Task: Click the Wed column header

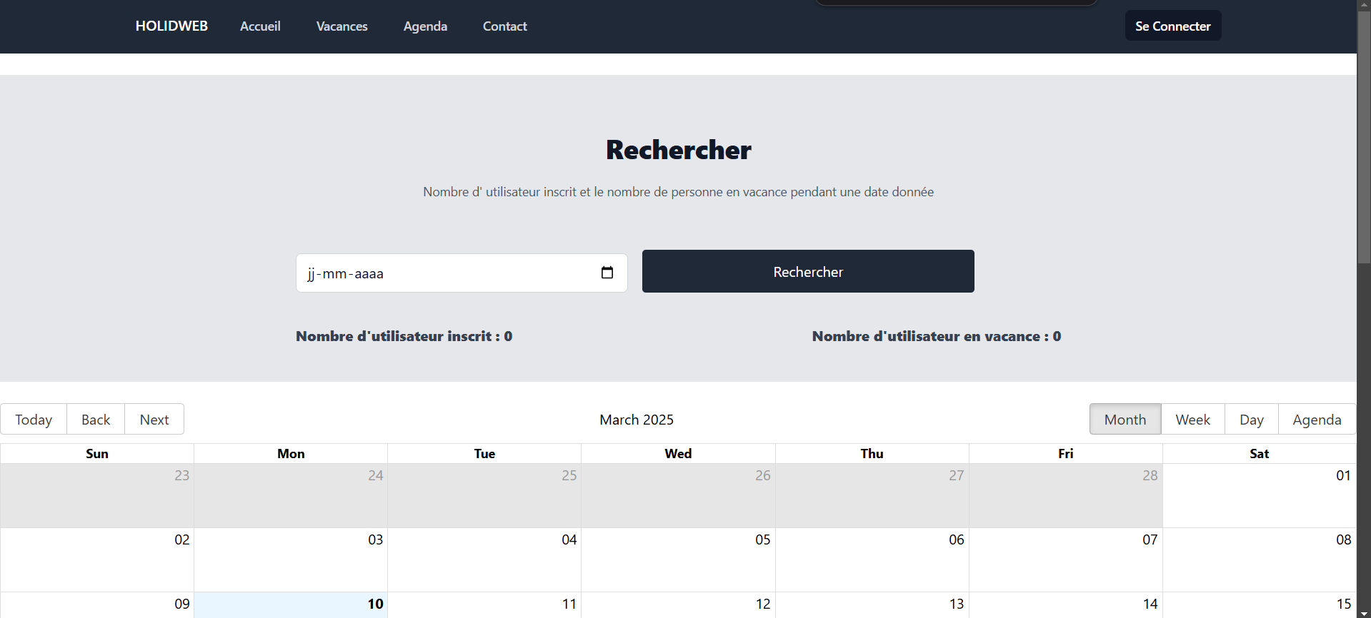Action: (x=678, y=454)
